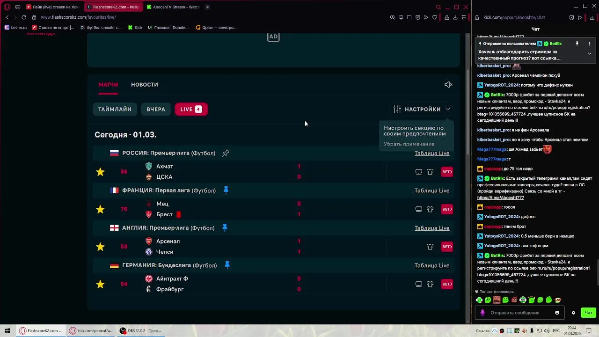
Task: Open Таблица Live for Франция Первая лига
Action: coord(431,190)
